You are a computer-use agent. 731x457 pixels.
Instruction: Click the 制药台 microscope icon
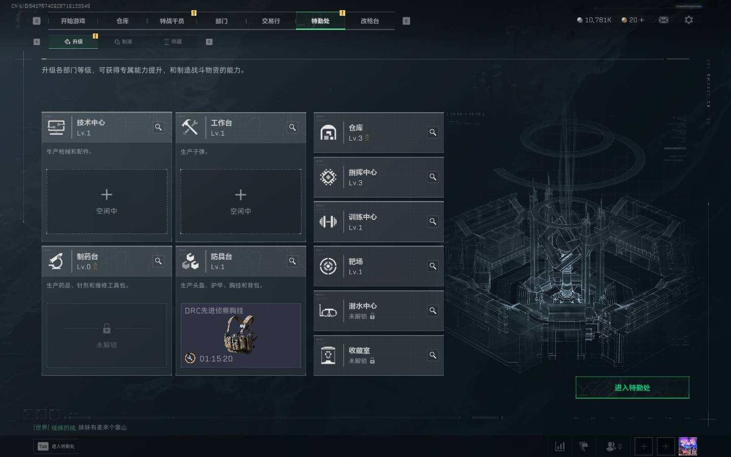[x=56, y=262]
